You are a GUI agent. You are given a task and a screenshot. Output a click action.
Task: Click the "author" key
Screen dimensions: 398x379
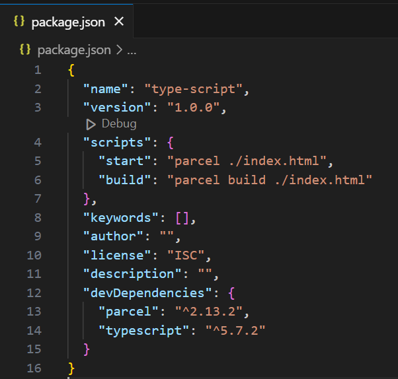(113, 236)
